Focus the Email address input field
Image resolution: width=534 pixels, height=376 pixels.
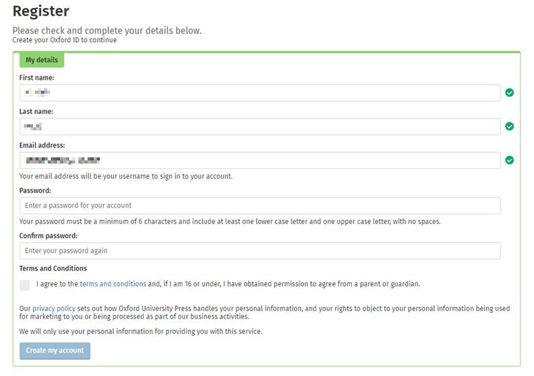coord(260,160)
